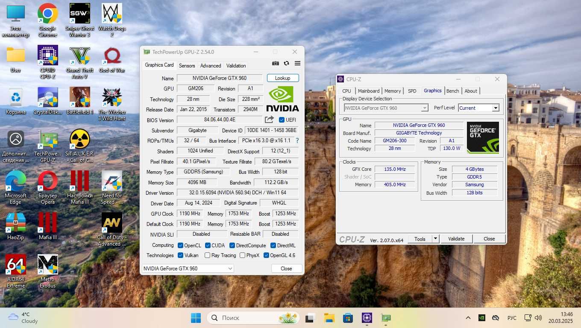Image resolution: width=581 pixels, height=328 pixels.
Task: Select the S.T.A.L.K.E.R. Call of C... icon
Action: [x=80, y=146]
